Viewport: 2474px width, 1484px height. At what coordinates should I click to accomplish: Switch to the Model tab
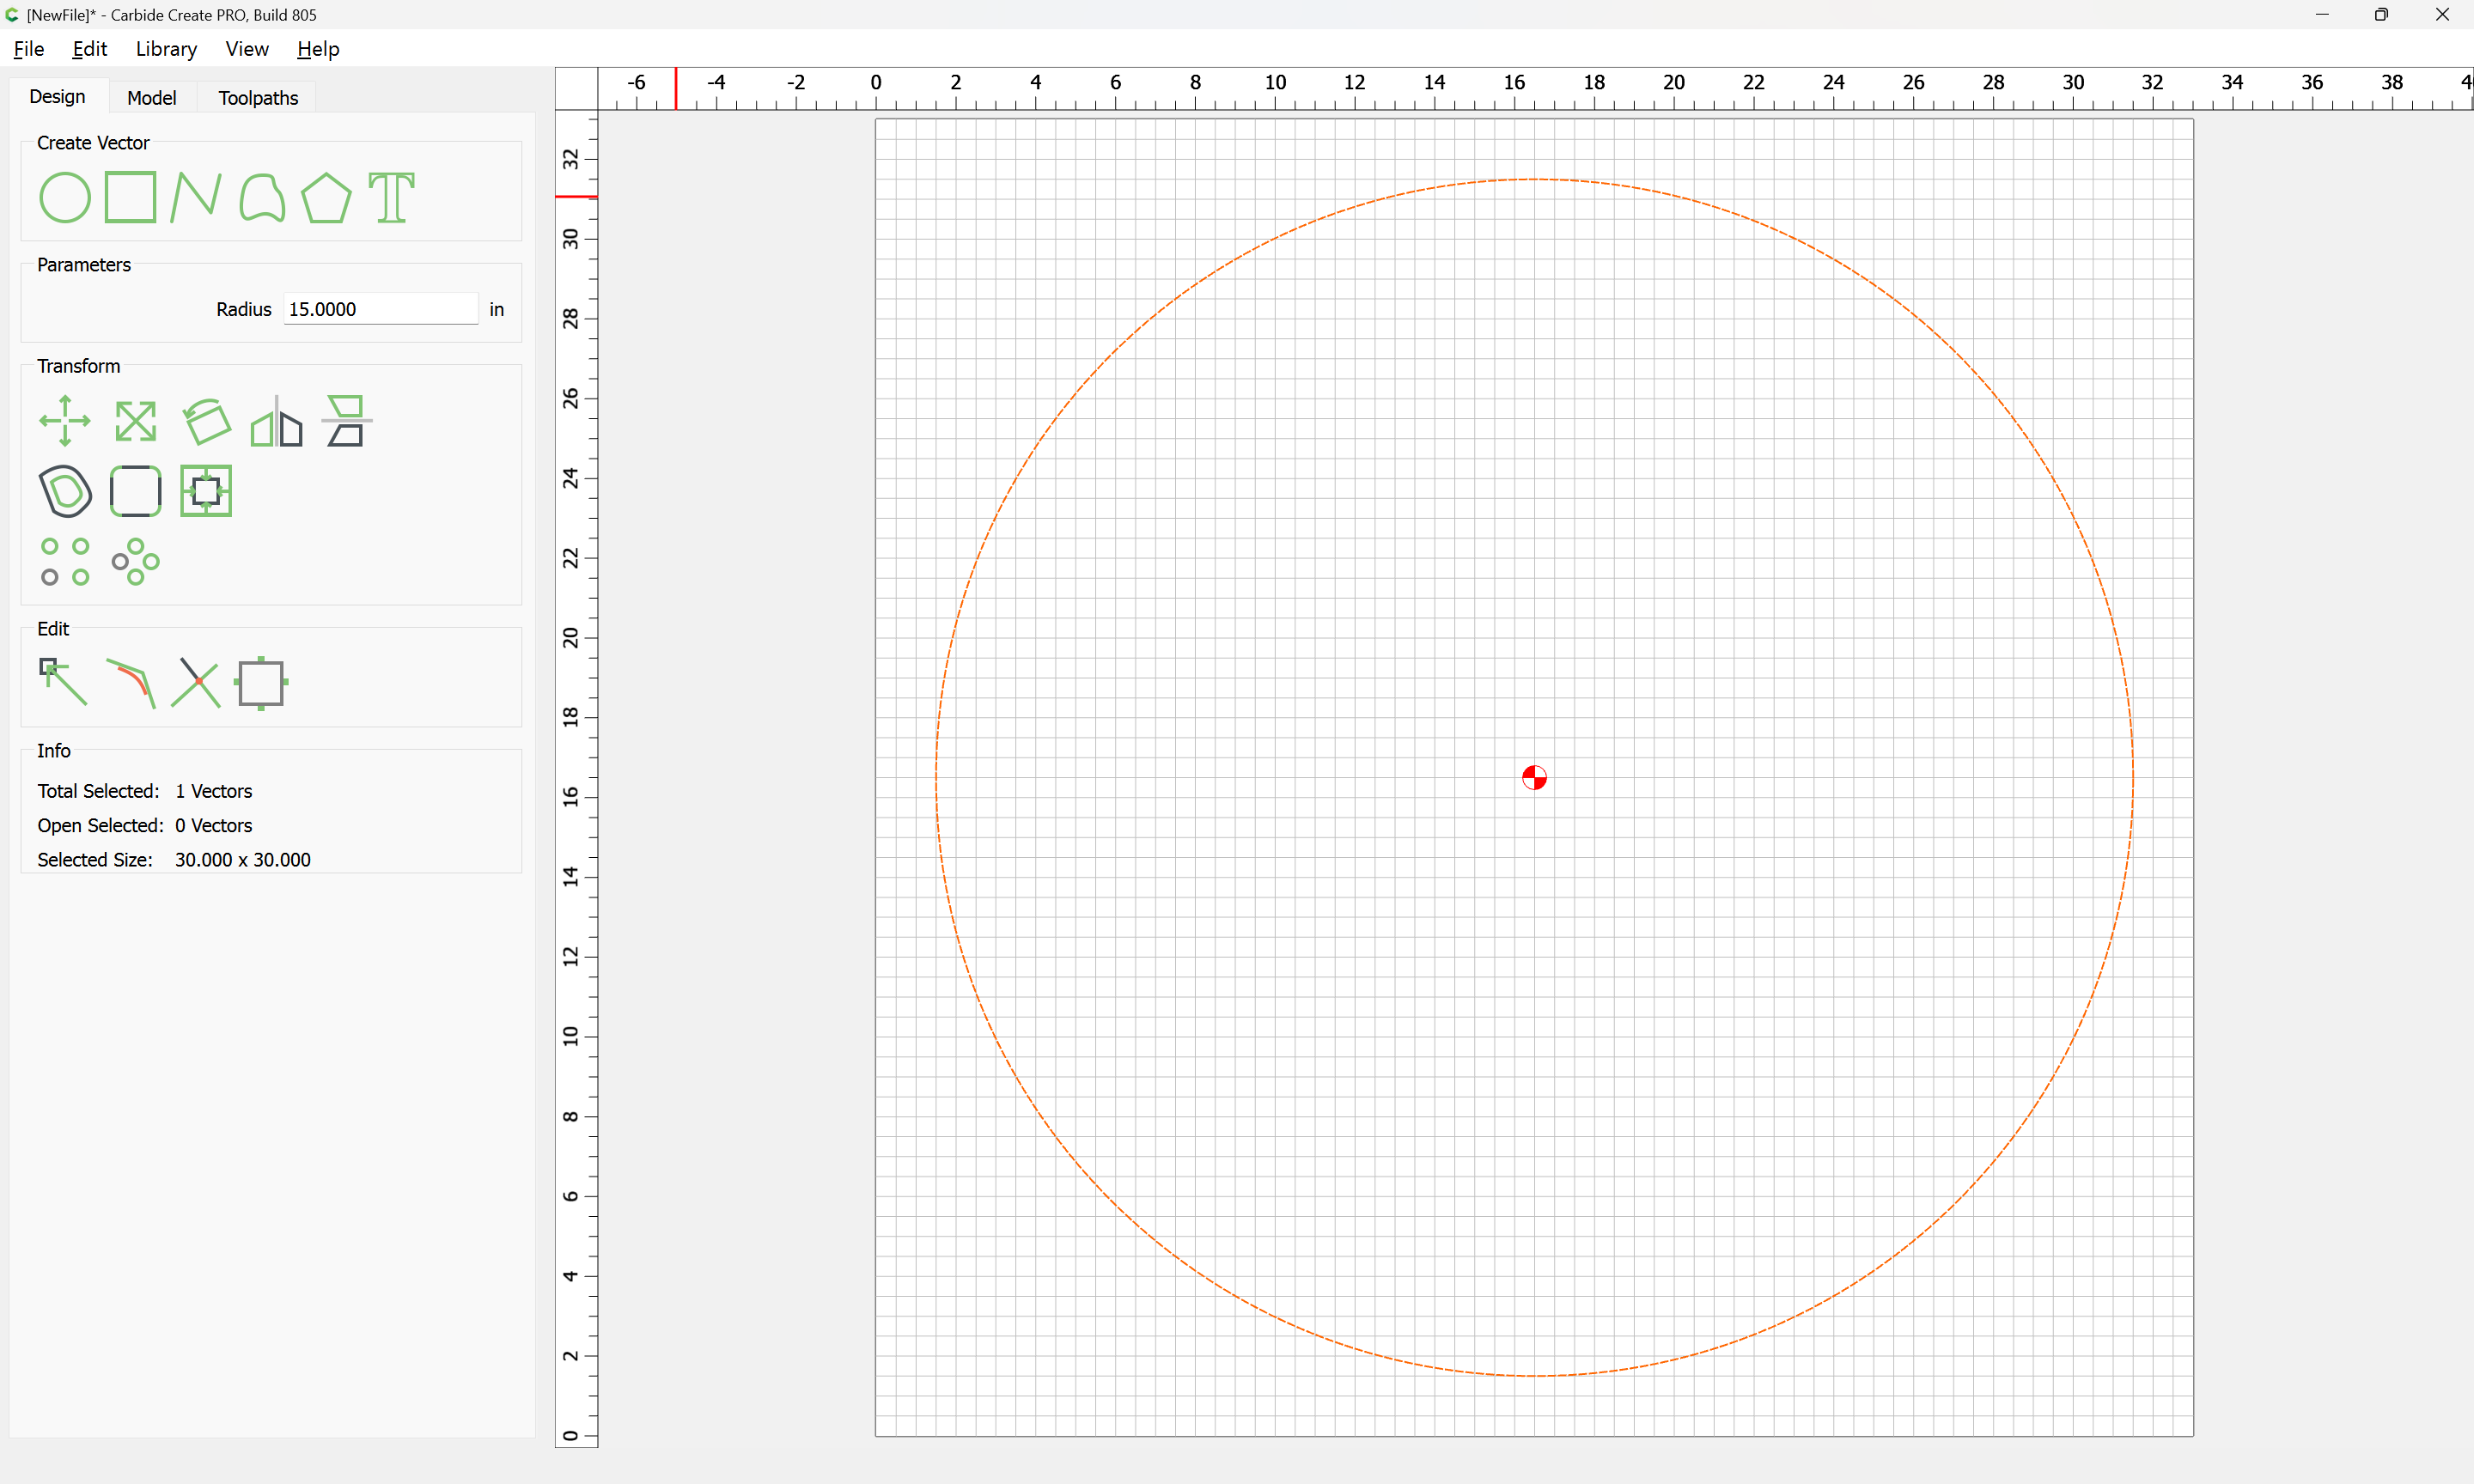click(152, 98)
